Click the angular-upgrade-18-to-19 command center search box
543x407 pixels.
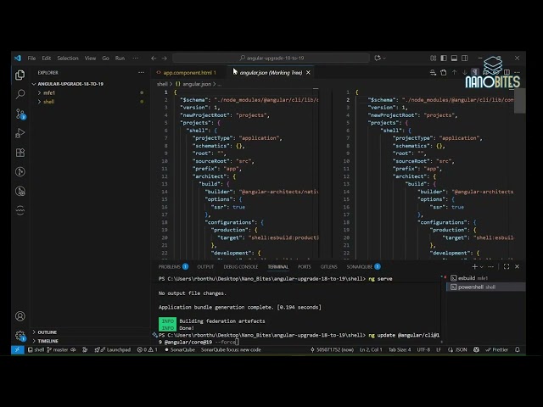pyautogui.click(x=271, y=59)
